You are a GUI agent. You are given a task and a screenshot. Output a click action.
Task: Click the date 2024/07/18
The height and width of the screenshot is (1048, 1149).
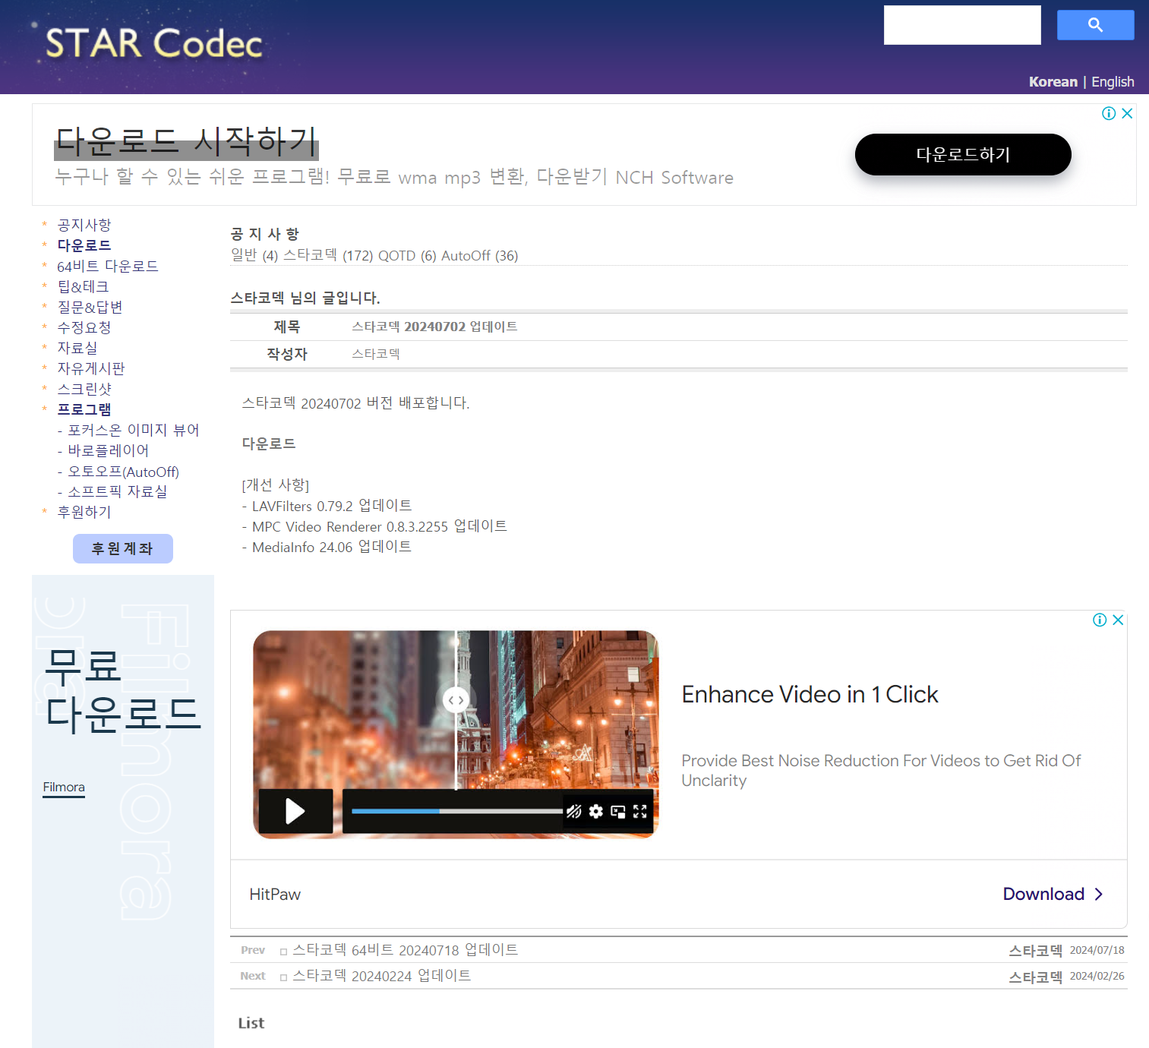[1097, 950]
